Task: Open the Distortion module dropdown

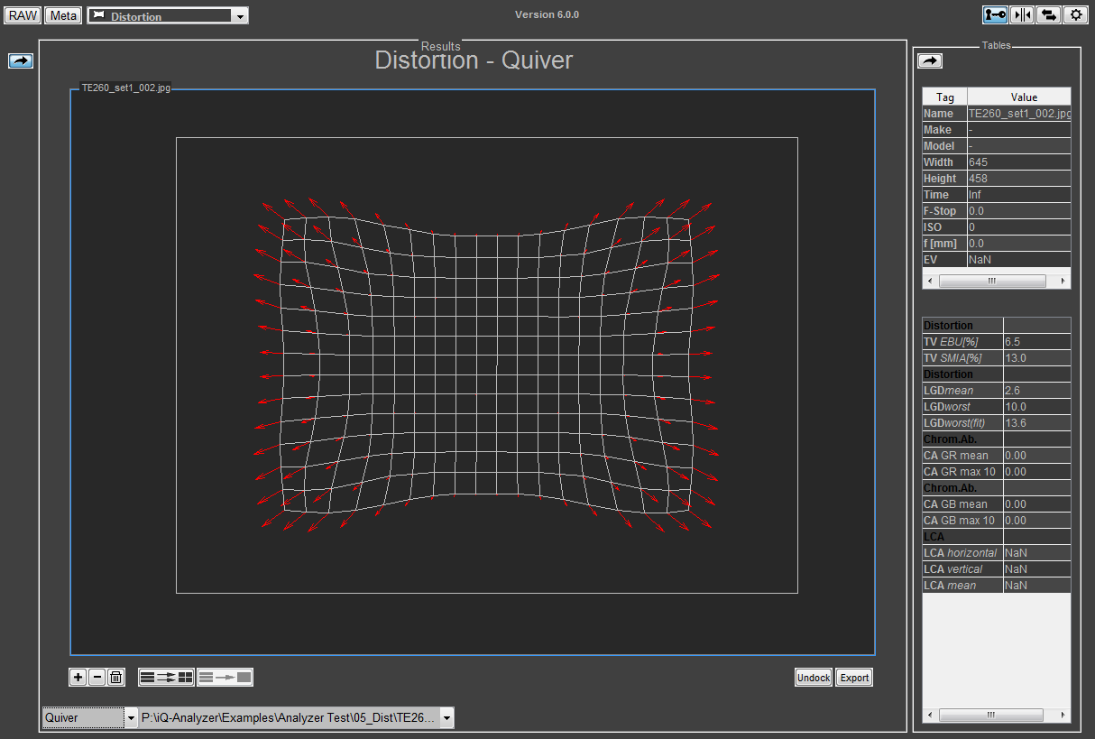Action: tap(239, 16)
